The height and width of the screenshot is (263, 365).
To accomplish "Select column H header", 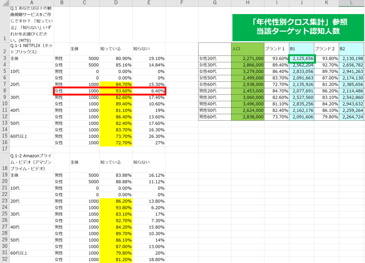I will pyautogui.click(x=248, y=3).
